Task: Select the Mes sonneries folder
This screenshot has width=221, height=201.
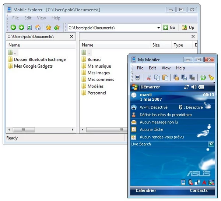Action: tap(98, 79)
